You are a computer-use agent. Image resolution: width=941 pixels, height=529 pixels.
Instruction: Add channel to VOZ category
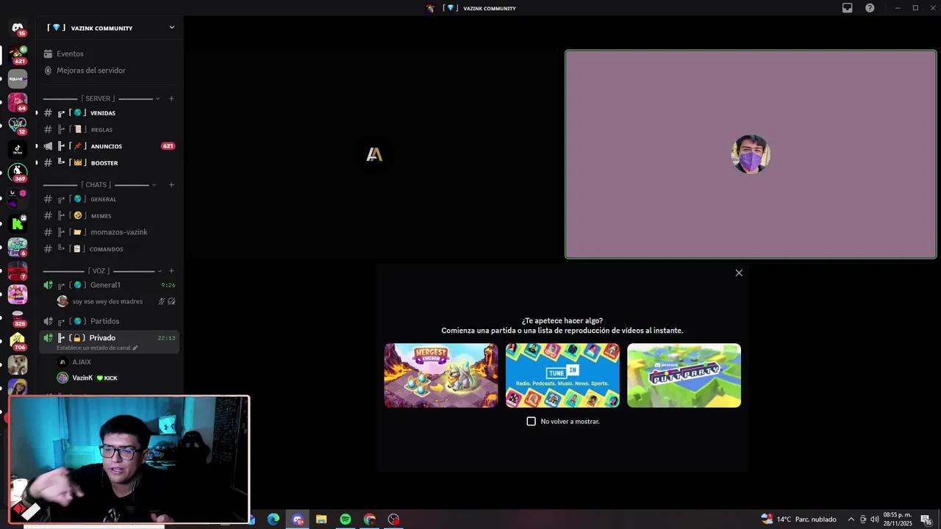[x=171, y=271]
